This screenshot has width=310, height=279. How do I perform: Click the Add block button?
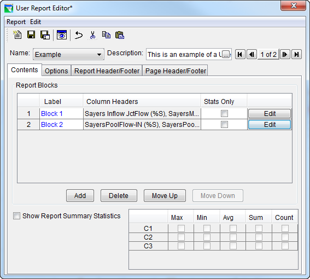tap(80, 196)
